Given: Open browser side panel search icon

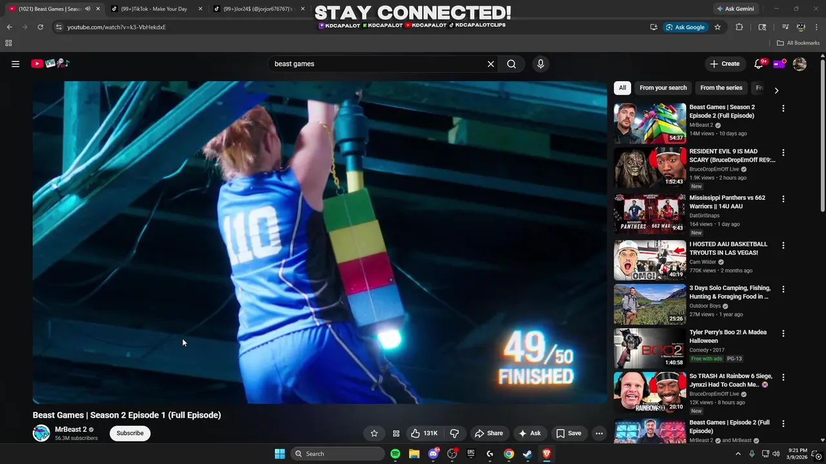Looking at the screenshot, I should click(762, 27).
